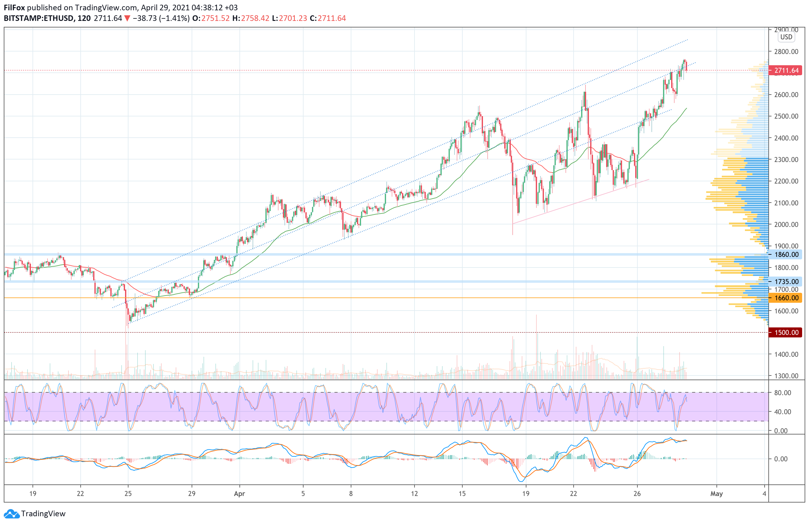Click the Apr label on time axis
The height and width of the screenshot is (525, 809).
tap(239, 494)
